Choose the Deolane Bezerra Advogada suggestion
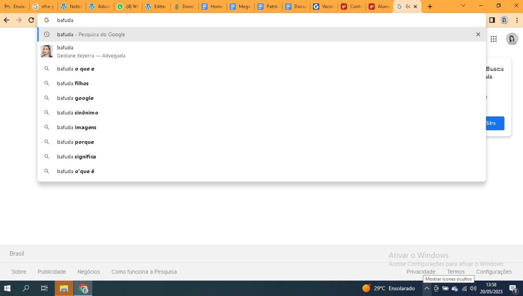 (261, 51)
